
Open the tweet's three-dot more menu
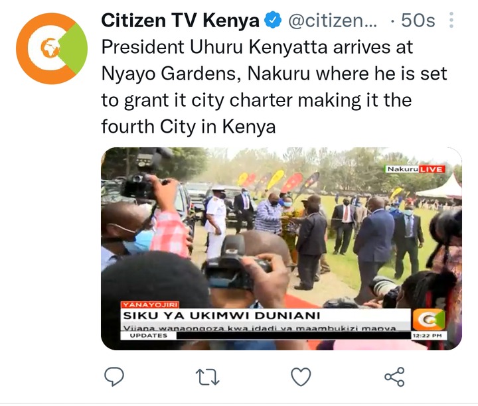(451, 20)
